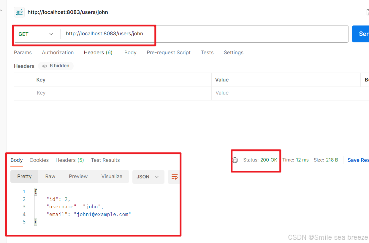Click the blue Send button
The image size is (369, 243).
pos(360,34)
